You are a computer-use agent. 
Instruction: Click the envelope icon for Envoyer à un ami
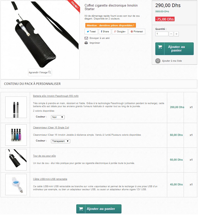[86, 38]
